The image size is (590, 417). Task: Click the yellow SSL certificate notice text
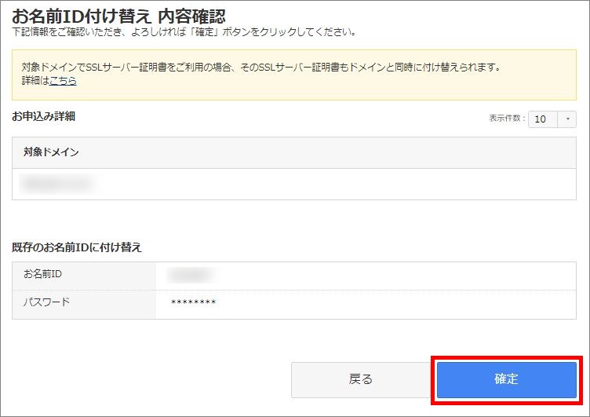pos(260,67)
